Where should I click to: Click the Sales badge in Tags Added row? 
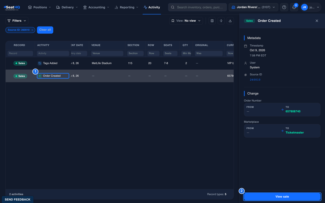[x=20, y=63]
